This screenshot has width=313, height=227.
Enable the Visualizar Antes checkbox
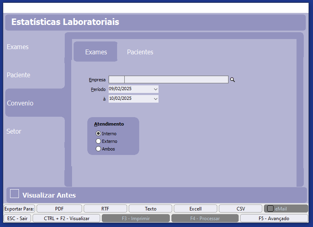point(14,194)
